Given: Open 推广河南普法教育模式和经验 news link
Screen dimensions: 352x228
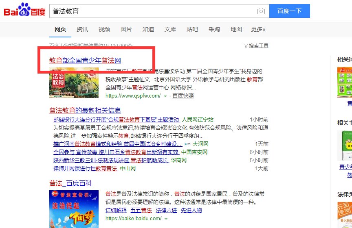Looking at the screenshot, I should pyautogui.click(x=118, y=144).
